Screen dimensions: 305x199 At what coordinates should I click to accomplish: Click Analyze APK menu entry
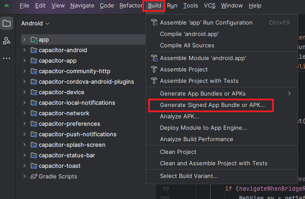[179, 117]
